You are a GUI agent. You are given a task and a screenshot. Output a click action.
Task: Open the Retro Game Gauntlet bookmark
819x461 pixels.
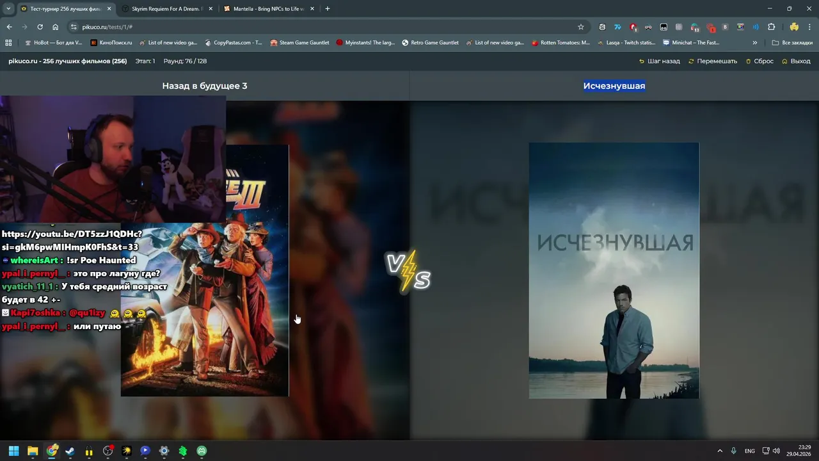click(430, 43)
